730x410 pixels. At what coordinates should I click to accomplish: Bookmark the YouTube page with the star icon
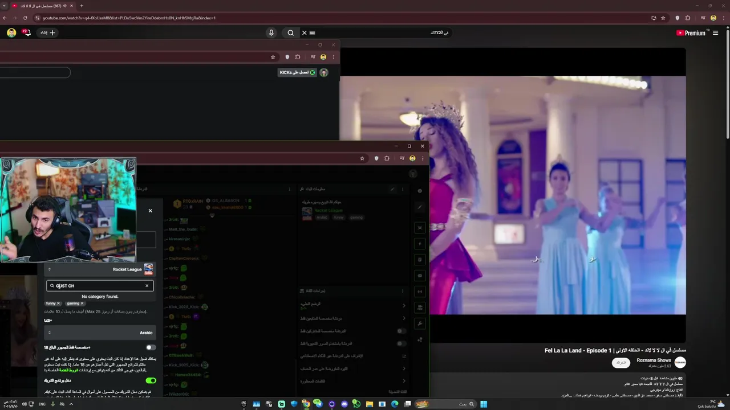(663, 18)
